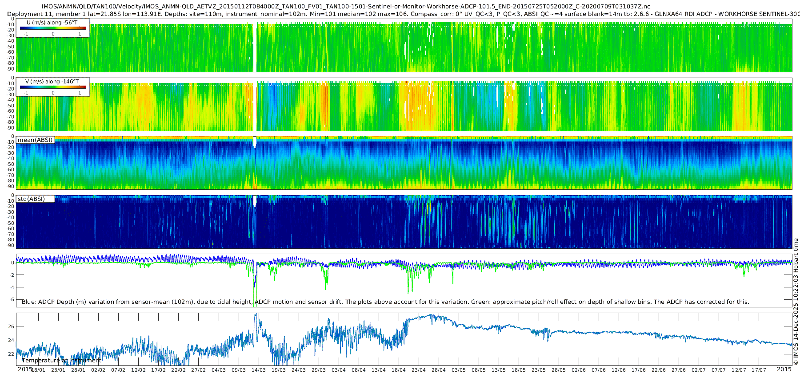Click the -4 tick on depth variation axis

point(11,287)
